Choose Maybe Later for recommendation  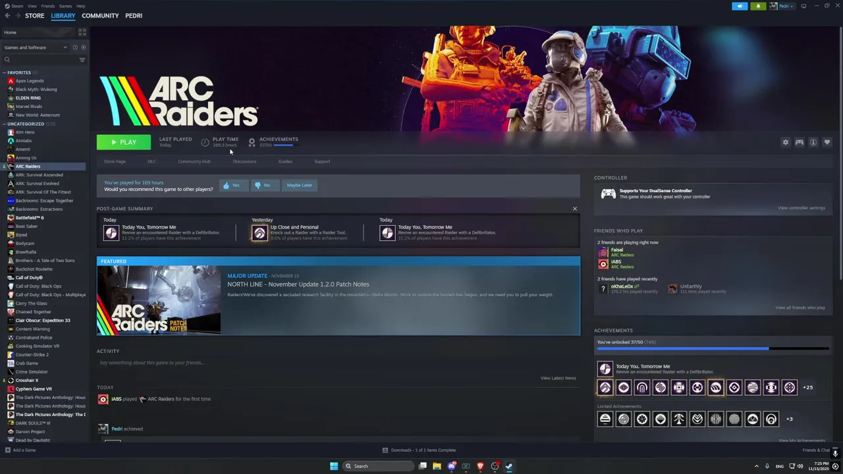[299, 185]
